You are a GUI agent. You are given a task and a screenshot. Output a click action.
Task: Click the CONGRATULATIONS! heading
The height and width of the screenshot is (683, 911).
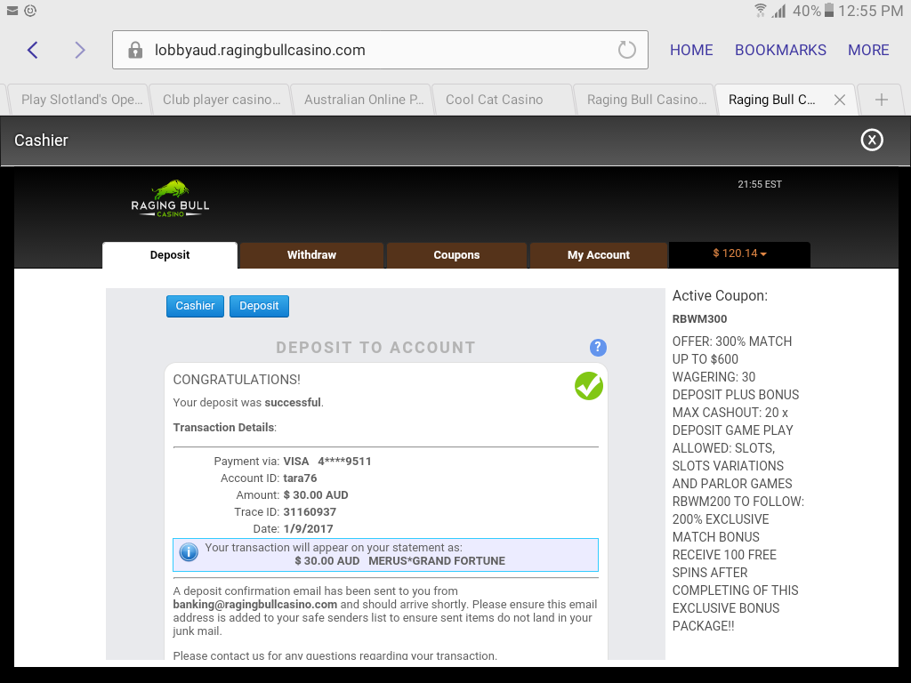pos(237,380)
